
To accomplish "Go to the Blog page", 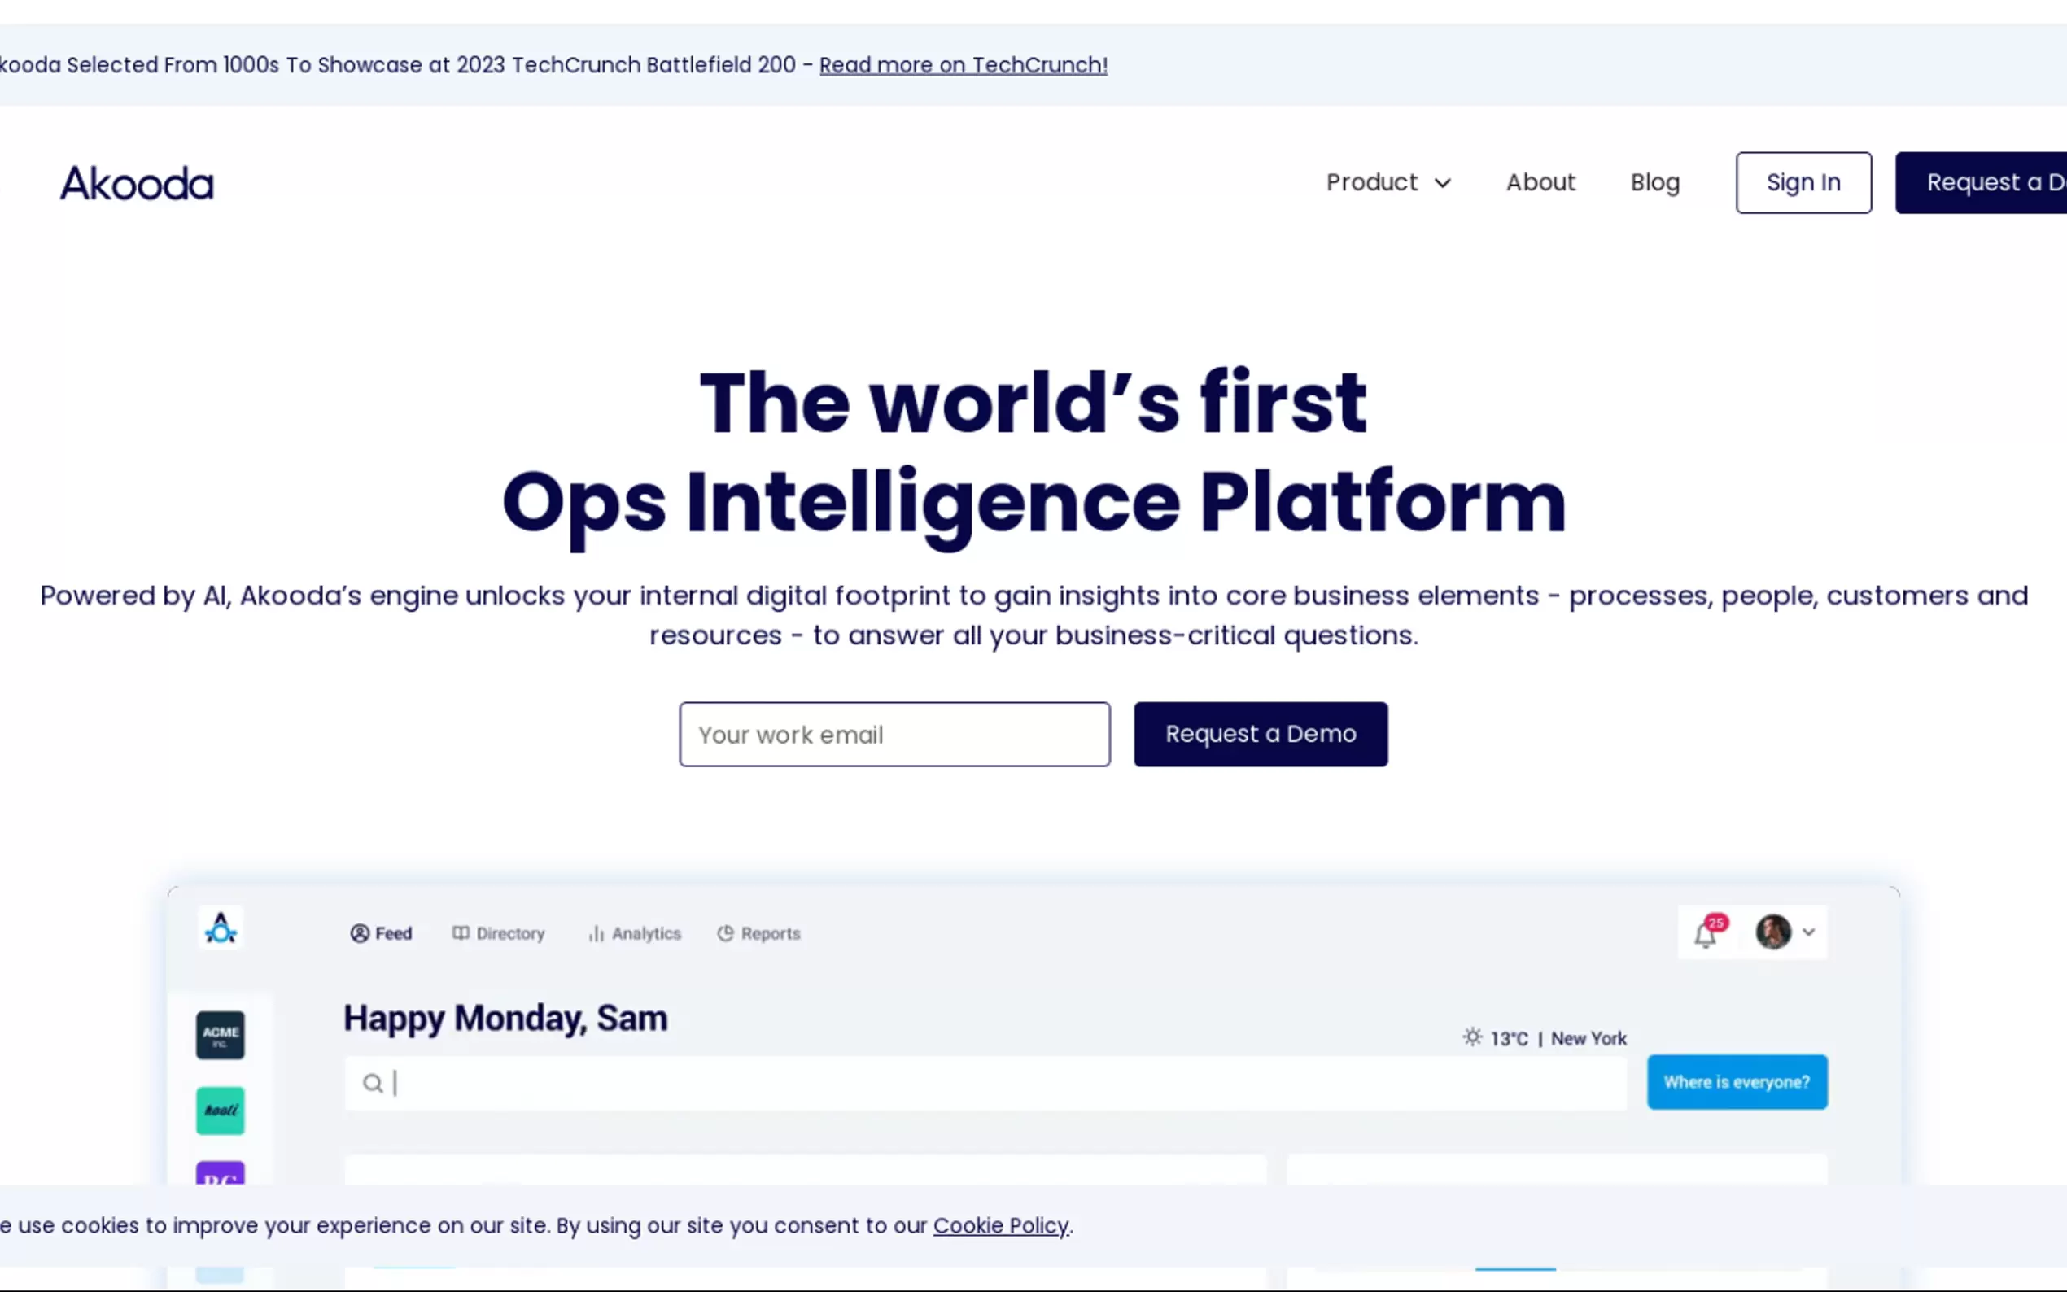I will click(x=1654, y=182).
